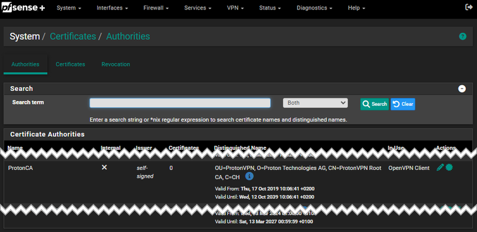The height and width of the screenshot is (232, 477).
Task: Click the X mark in ProtonCA Internal column
Action: click(104, 167)
